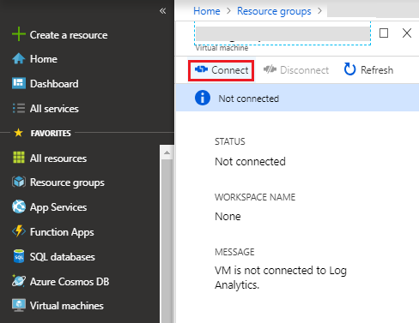The image size is (419, 323).
Task: Click the favorites scrollbar up arrow
Action: 167,153
